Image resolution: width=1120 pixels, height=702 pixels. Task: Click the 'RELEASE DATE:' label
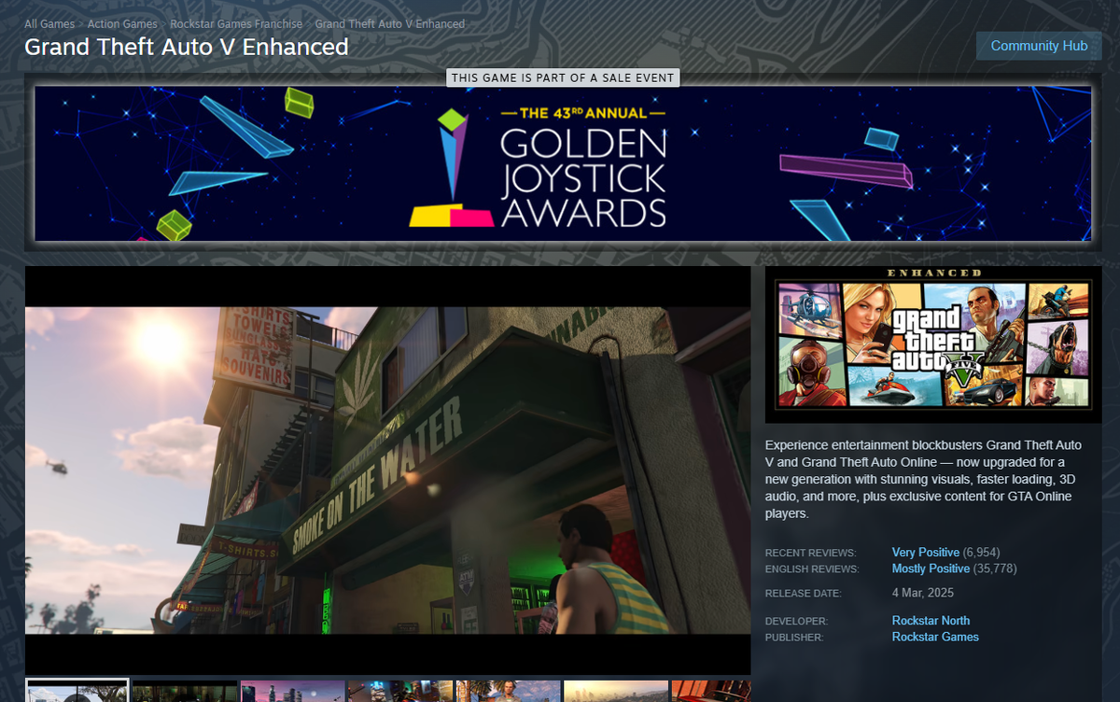tap(803, 594)
